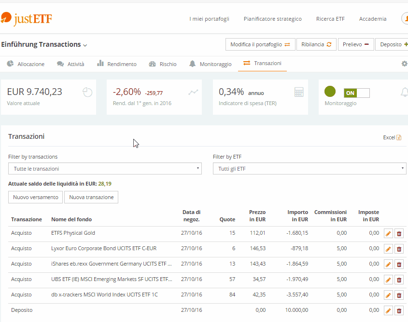Open the settings gear icon
Screen dimensions: 408x322
coord(404,64)
